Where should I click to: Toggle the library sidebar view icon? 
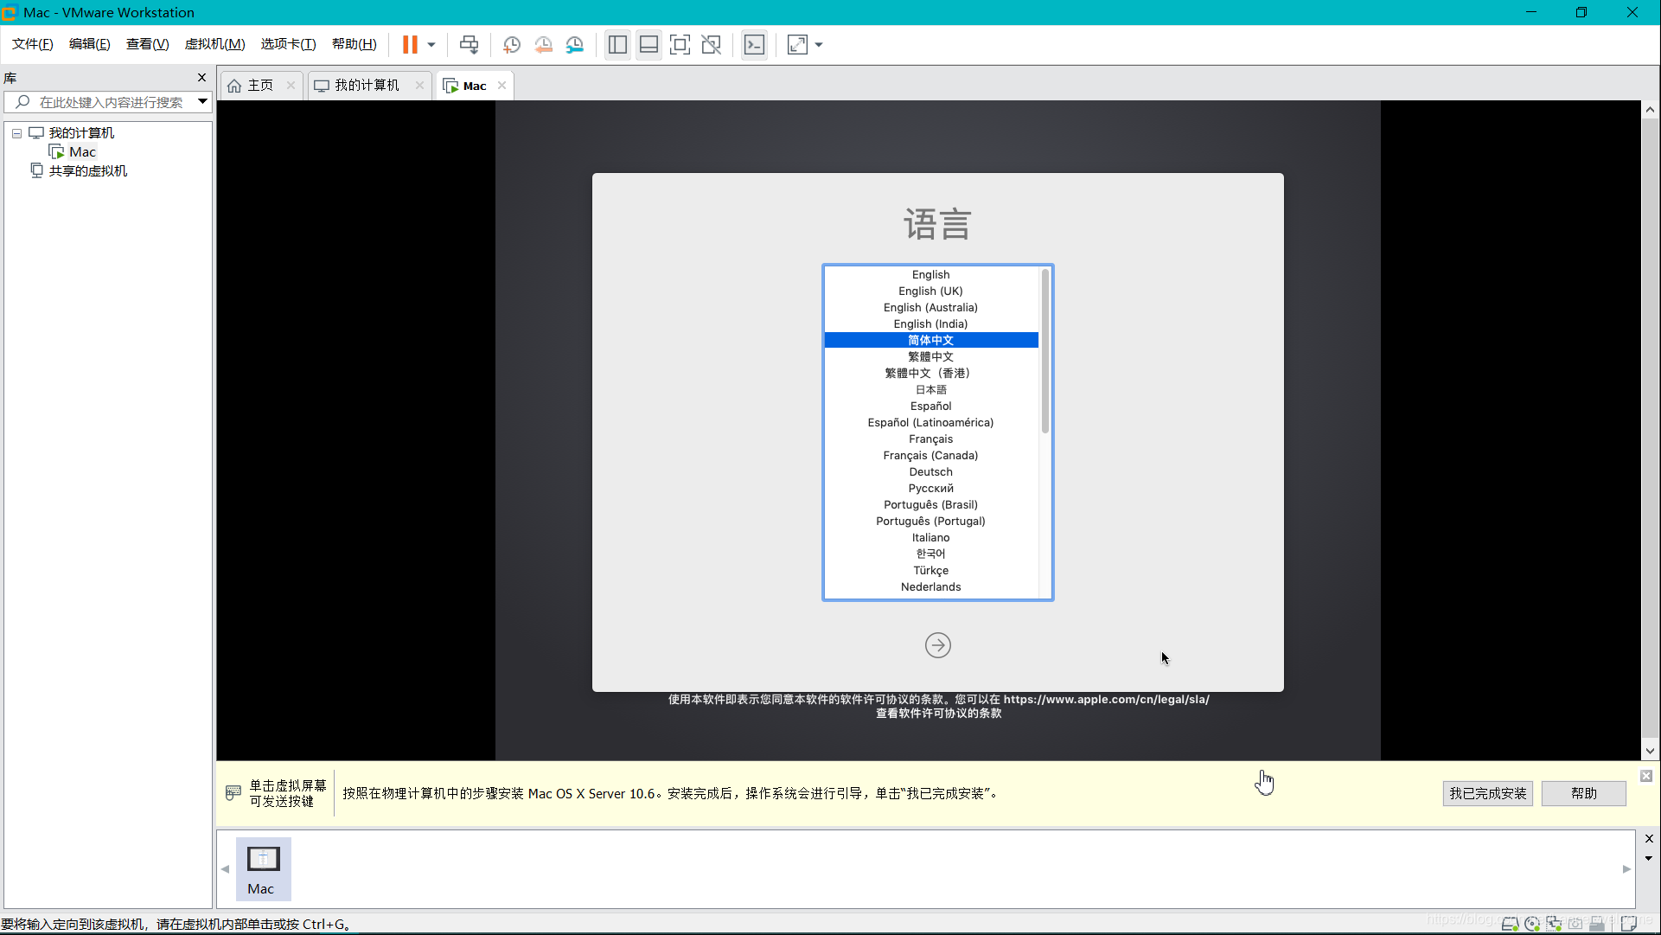coord(617,44)
